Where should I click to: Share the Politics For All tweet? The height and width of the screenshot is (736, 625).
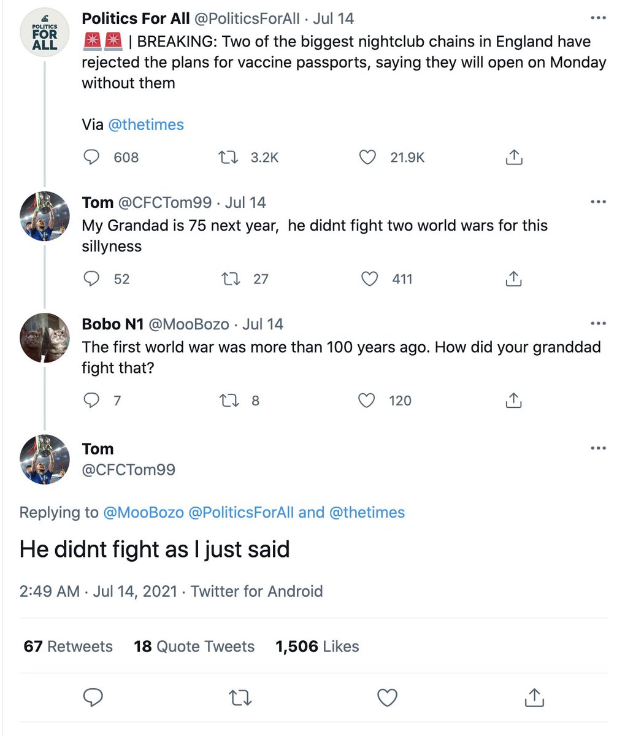click(x=513, y=157)
